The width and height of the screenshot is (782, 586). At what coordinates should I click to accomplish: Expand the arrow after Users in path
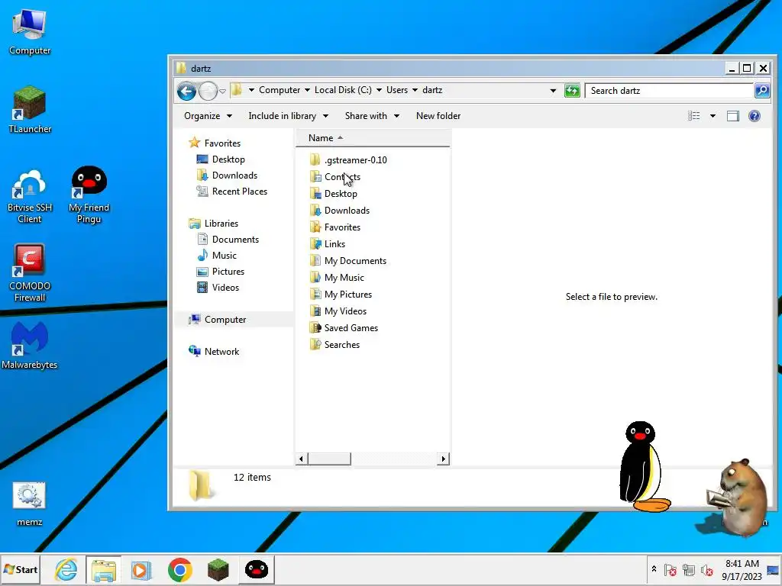[415, 90]
